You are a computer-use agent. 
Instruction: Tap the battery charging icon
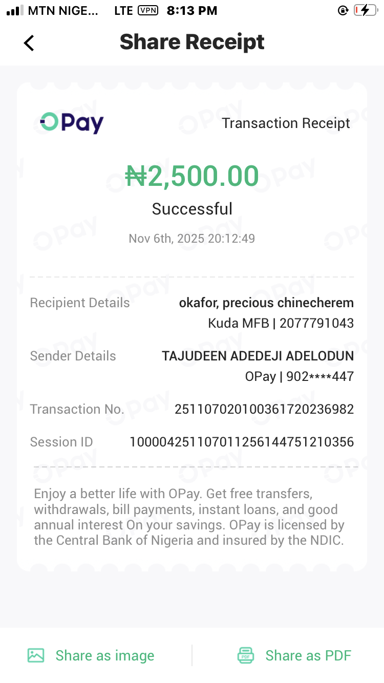pos(365,10)
